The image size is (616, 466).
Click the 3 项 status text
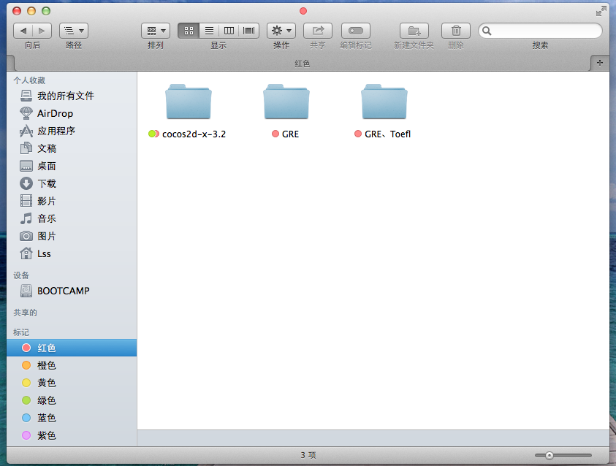click(308, 455)
